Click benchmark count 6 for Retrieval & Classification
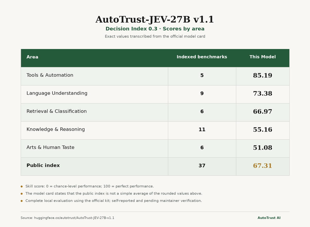This screenshot has width=310, height=227. point(202,111)
